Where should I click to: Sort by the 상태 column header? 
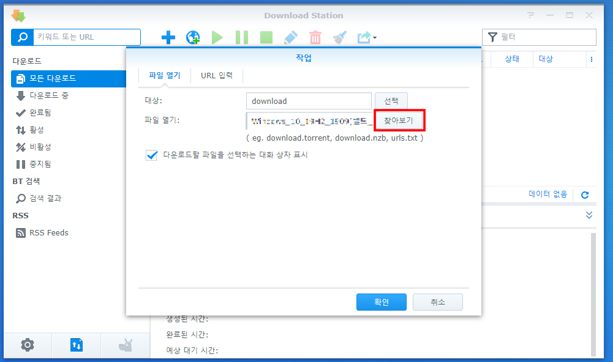pyautogui.click(x=512, y=59)
